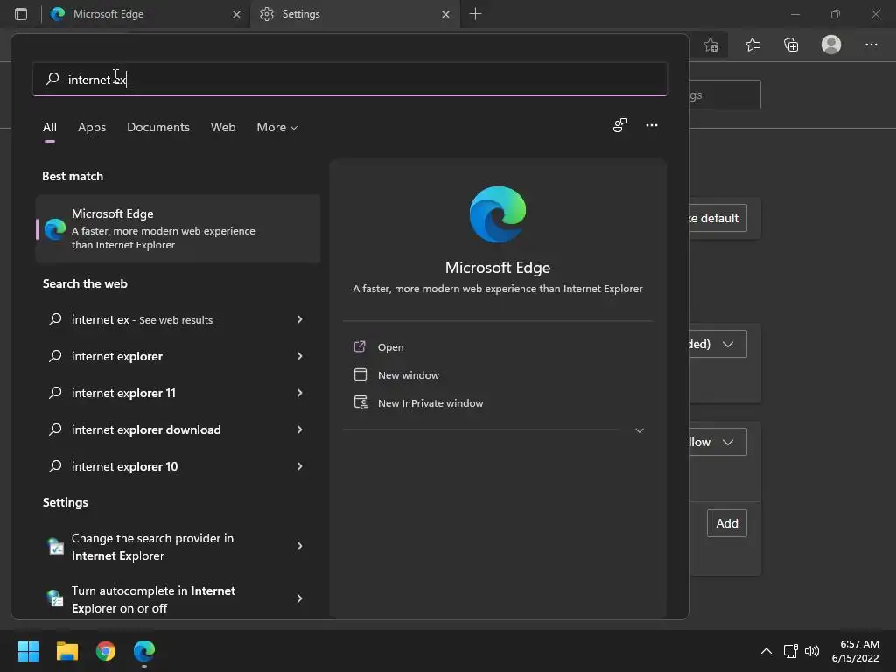Viewport: 896px width, 672px height.
Task: Open Edge settings dropdown ending in 'llow'
Action: pos(717,442)
